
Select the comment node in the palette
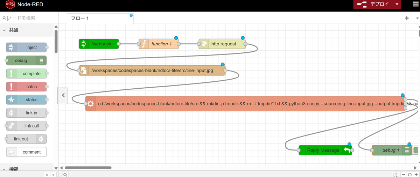27,152
